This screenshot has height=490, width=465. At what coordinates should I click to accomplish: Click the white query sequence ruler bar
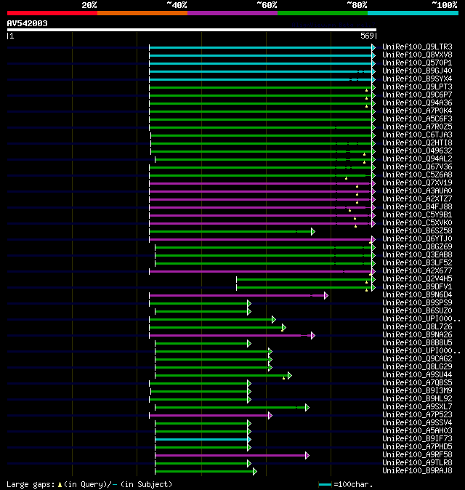click(x=192, y=30)
